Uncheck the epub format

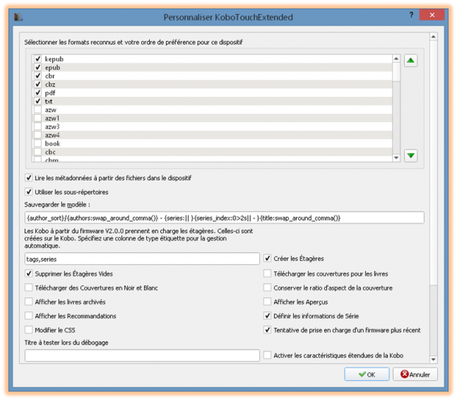coord(37,67)
